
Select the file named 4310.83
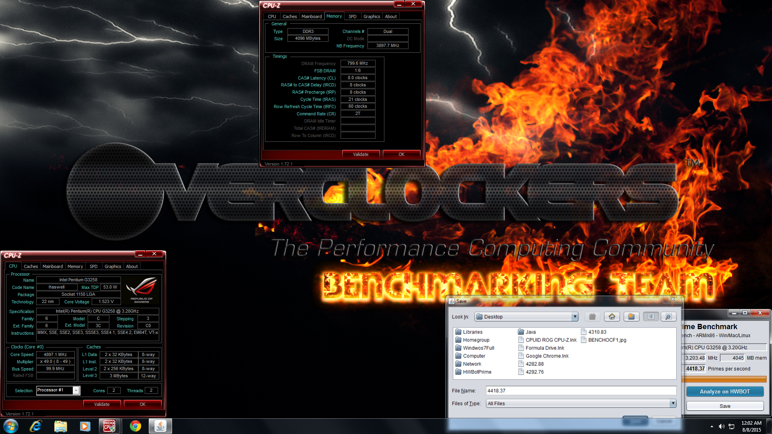click(593, 332)
